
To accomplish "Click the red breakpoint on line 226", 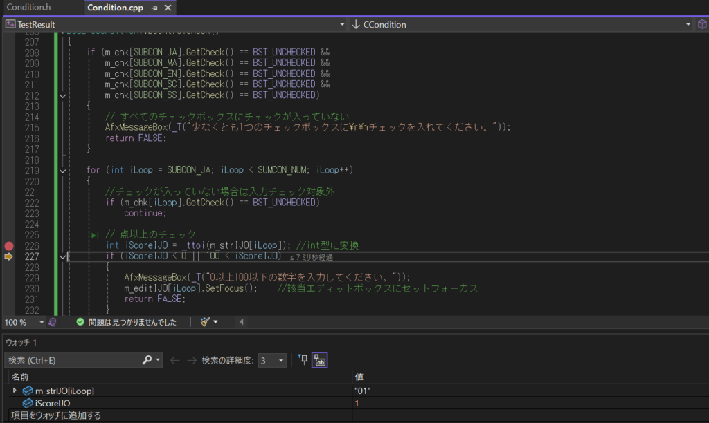I will (x=9, y=246).
